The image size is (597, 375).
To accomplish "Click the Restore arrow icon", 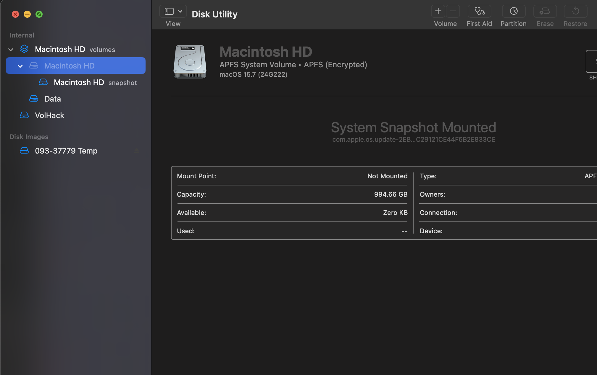I will tap(575, 12).
